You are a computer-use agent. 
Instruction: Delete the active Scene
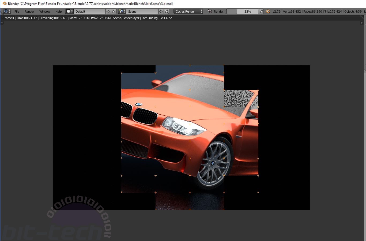click(166, 11)
